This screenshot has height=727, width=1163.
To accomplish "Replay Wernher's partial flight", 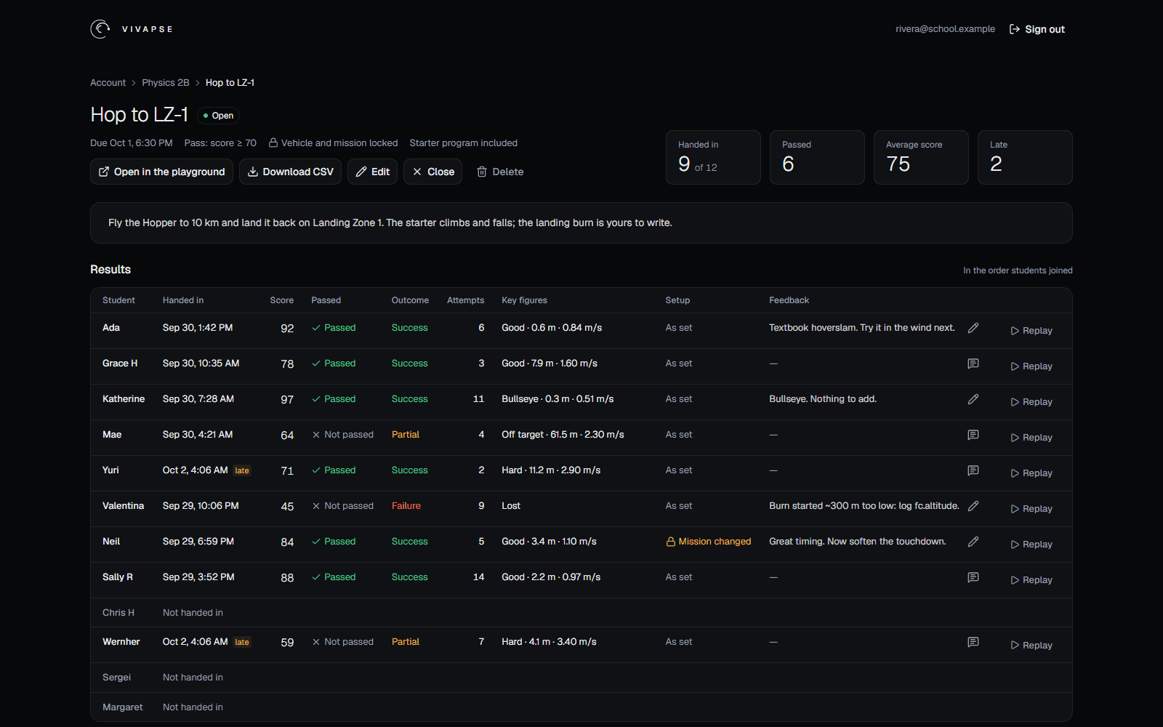I will (x=1031, y=646).
